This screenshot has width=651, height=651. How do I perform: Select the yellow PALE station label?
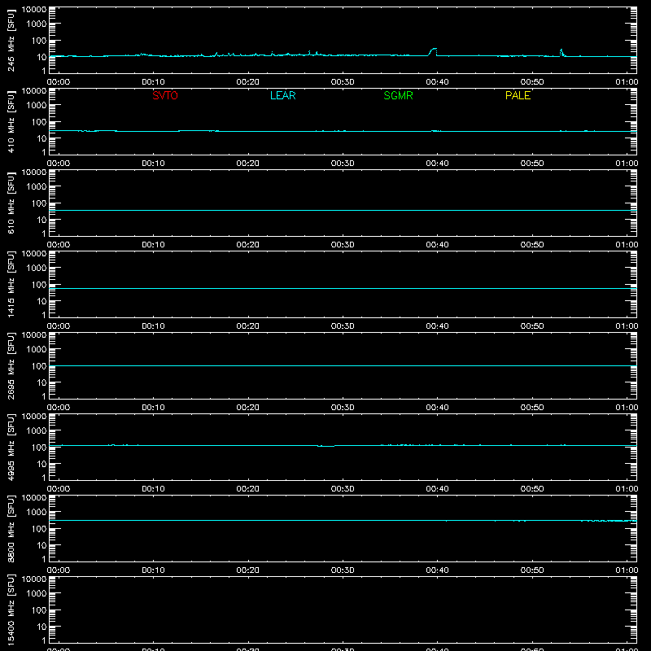coord(518,95)
